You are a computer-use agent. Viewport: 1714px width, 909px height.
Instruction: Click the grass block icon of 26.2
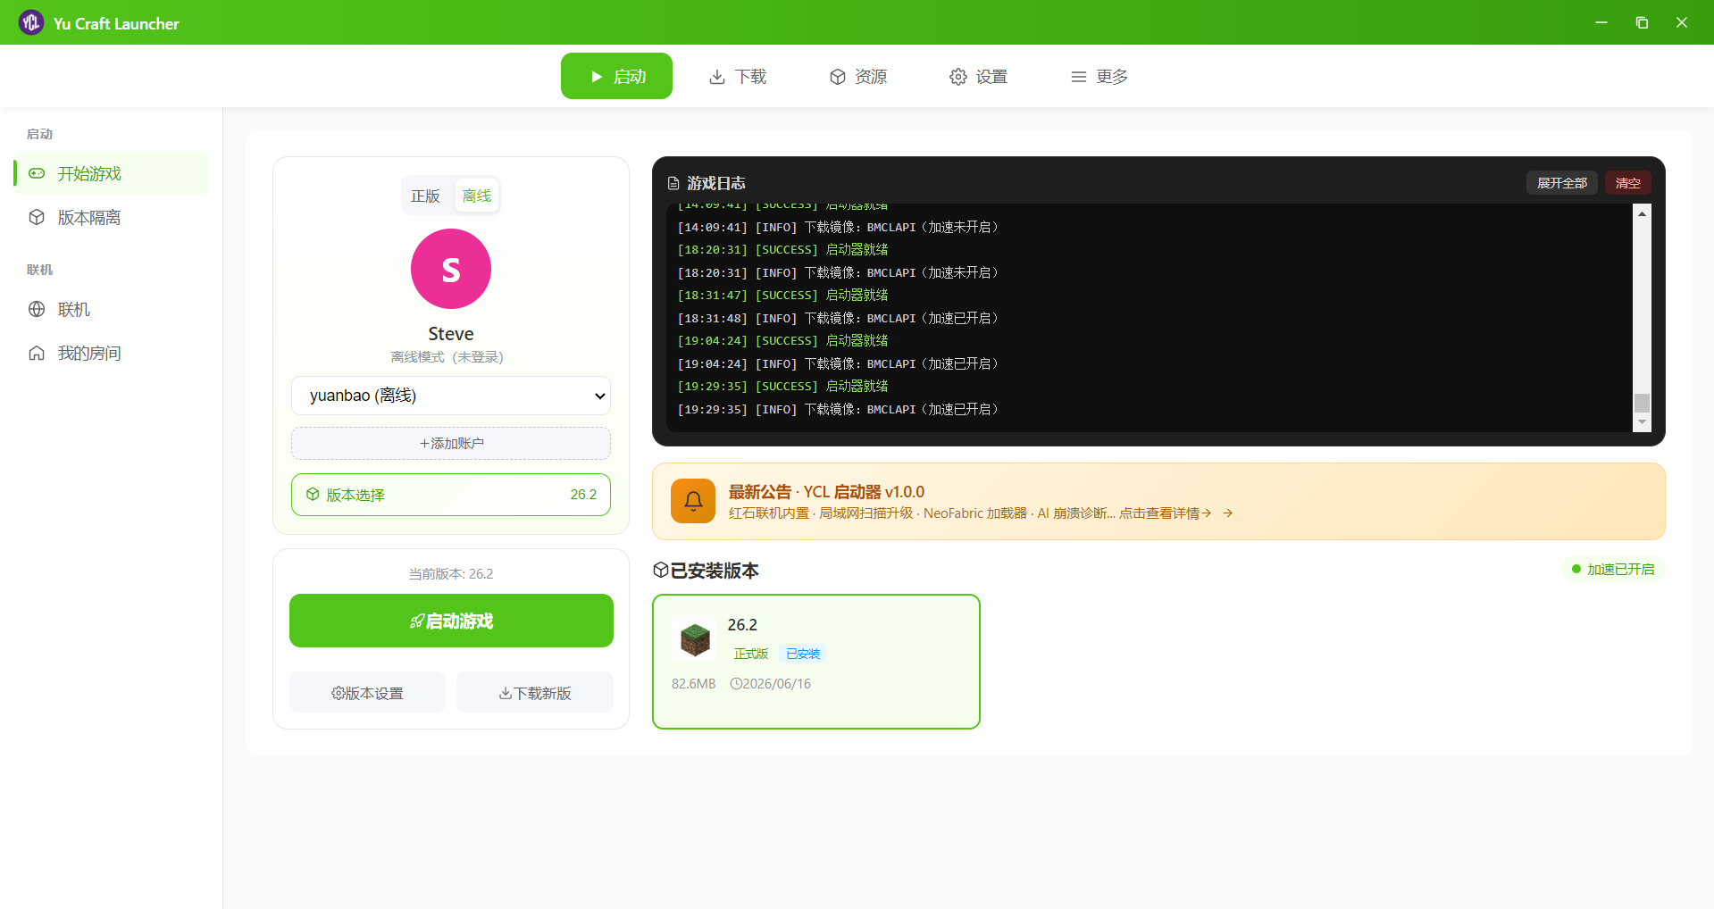pos(694,638)
